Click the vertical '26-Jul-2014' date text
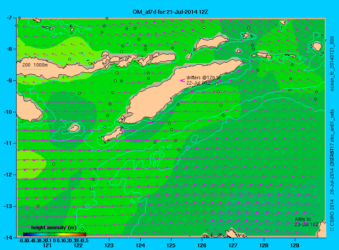The height and width of the screenshot is (250, 339). 332,181
